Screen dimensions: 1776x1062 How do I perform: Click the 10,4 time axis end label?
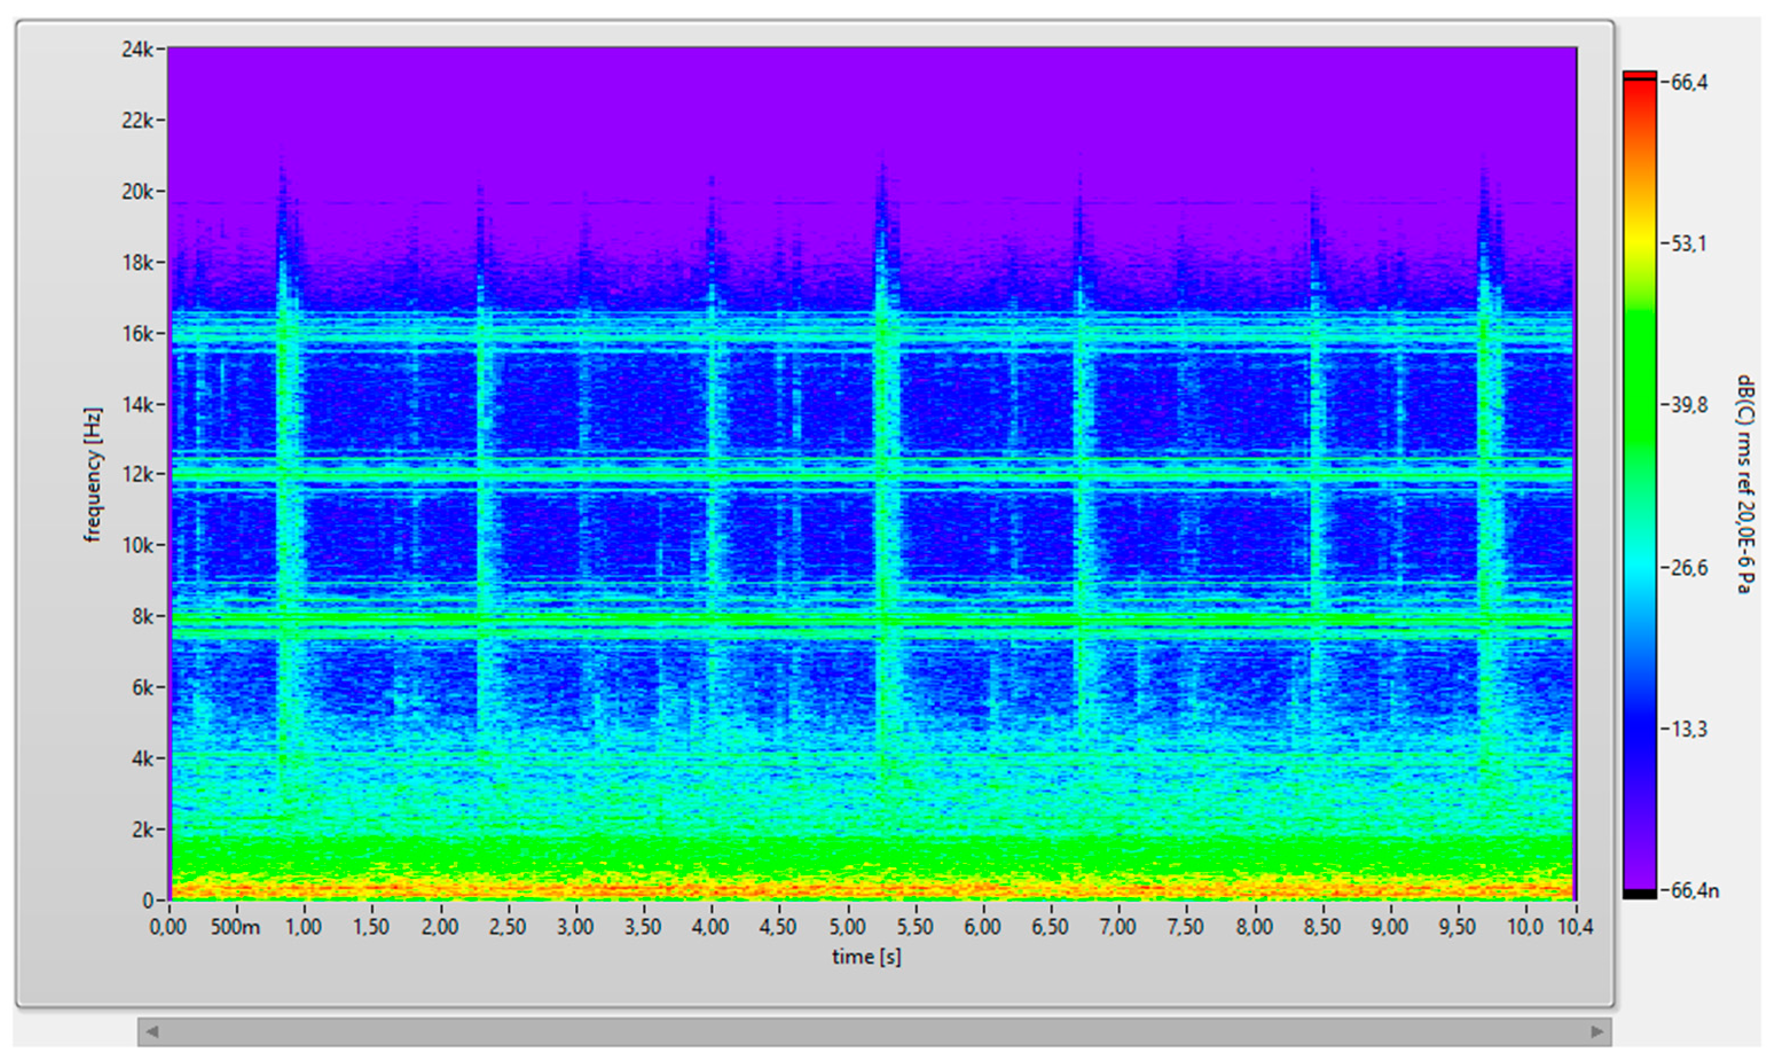point(1575,927)
